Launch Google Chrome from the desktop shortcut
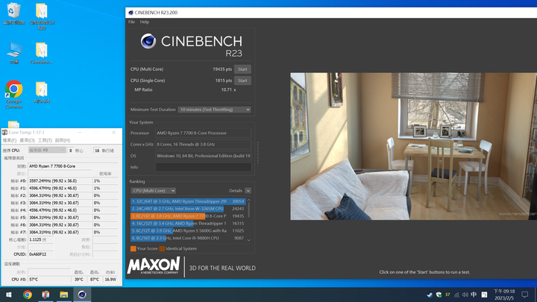This screenshot has width=537, height=302. pos(13,95)
